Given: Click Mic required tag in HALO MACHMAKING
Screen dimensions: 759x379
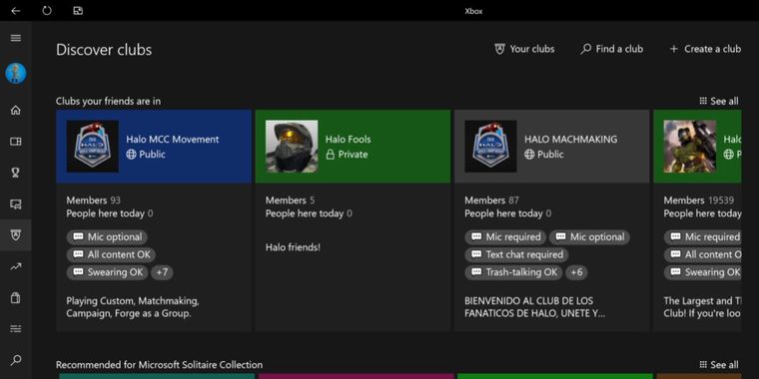Looking at the screenshot, I should point(506,237).
